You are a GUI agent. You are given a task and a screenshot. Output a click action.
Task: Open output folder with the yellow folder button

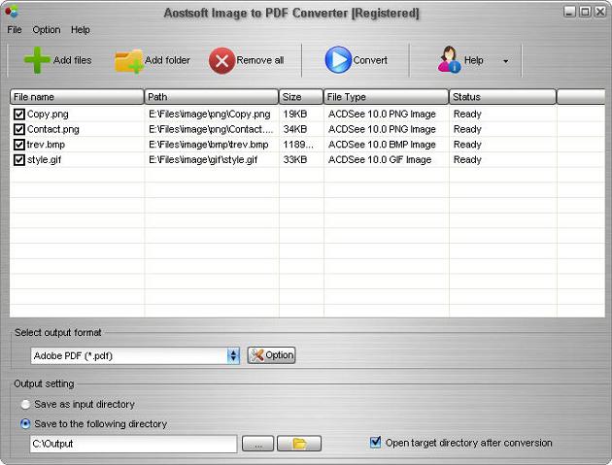(x=299, y=444)
